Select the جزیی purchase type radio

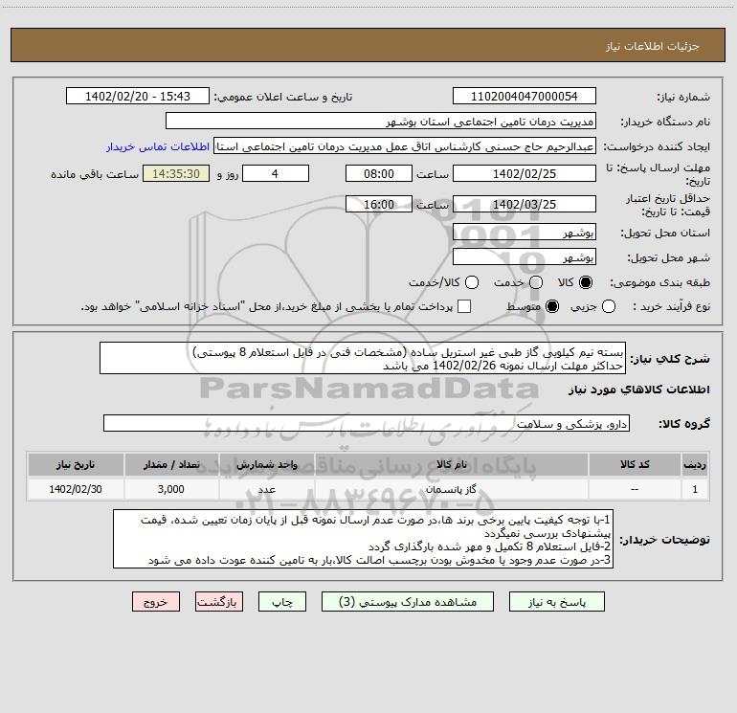tap(608, 306)
